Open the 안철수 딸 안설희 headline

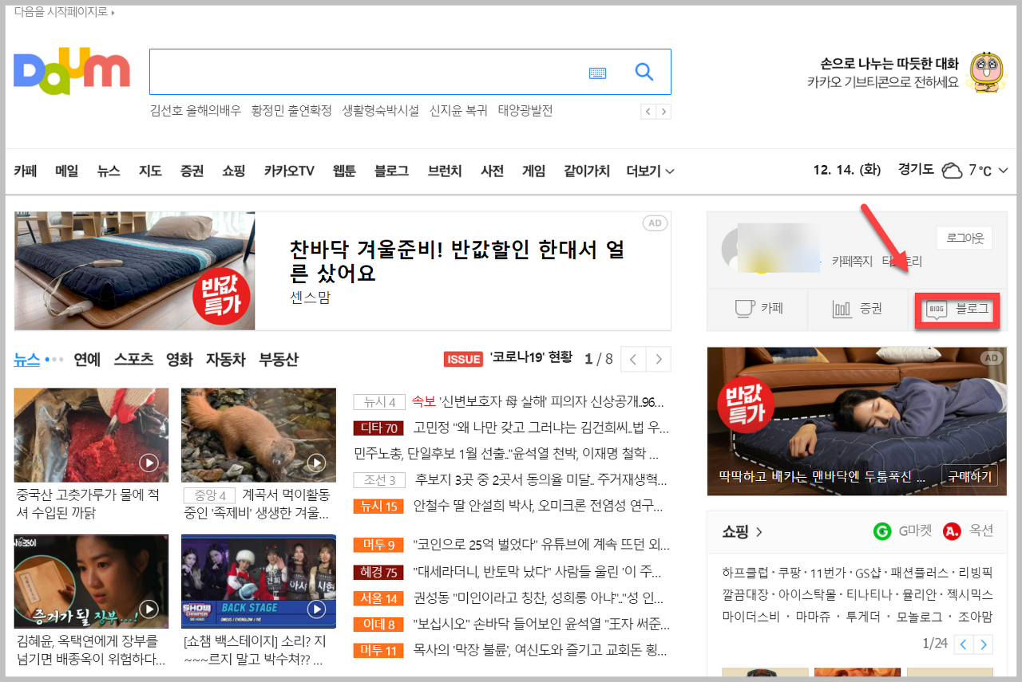click(x=539, y=506)
